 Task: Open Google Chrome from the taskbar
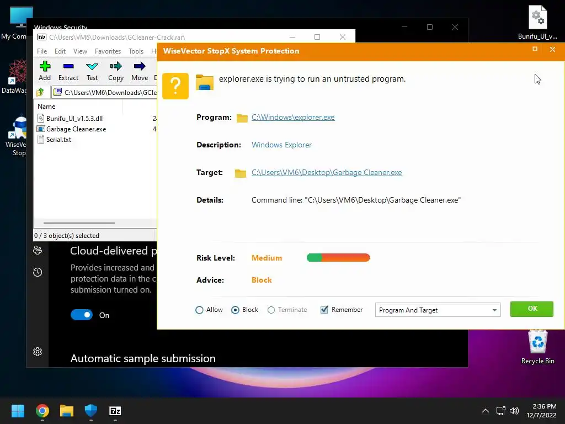coord(42,411)
